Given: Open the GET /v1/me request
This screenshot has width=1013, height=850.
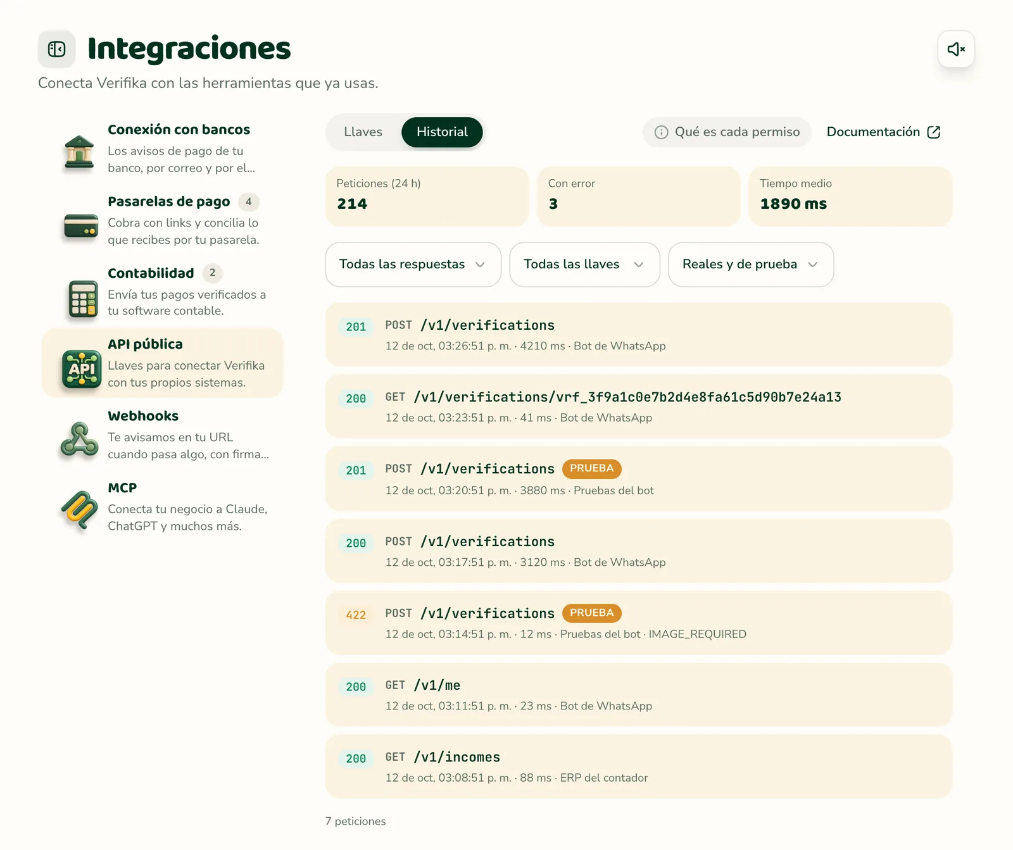Looking at the screenshot, I should tap(638, 694).
